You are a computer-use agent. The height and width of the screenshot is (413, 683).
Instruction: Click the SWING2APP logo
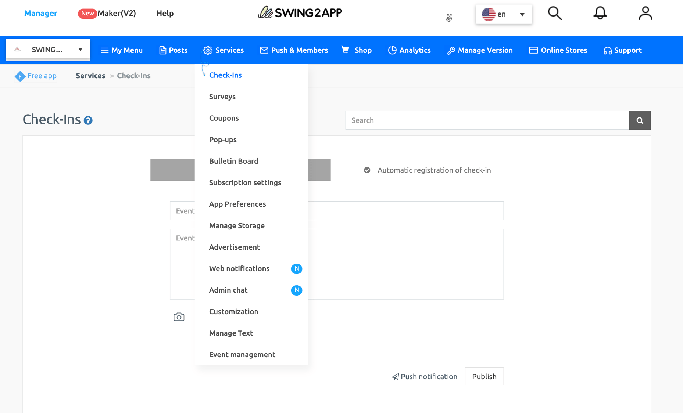tap(300, 13)
